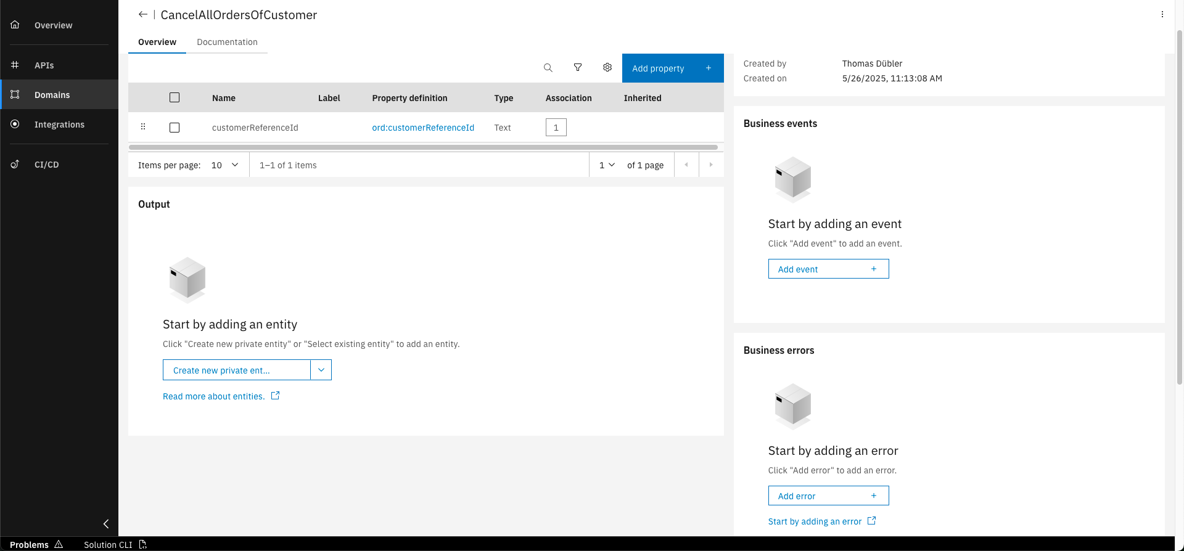Image resolution: width=1184 pixels, height=551 pixels.
Task: Click the Label column header
Action: (x=329, y=97)
